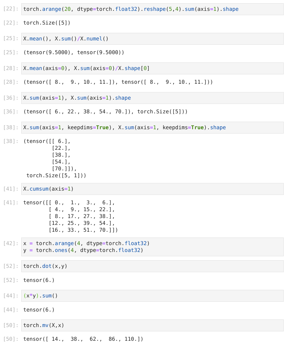Click the X.cumsum(axis=1) cell
The image size is (287, 344).
coord(152,189)
